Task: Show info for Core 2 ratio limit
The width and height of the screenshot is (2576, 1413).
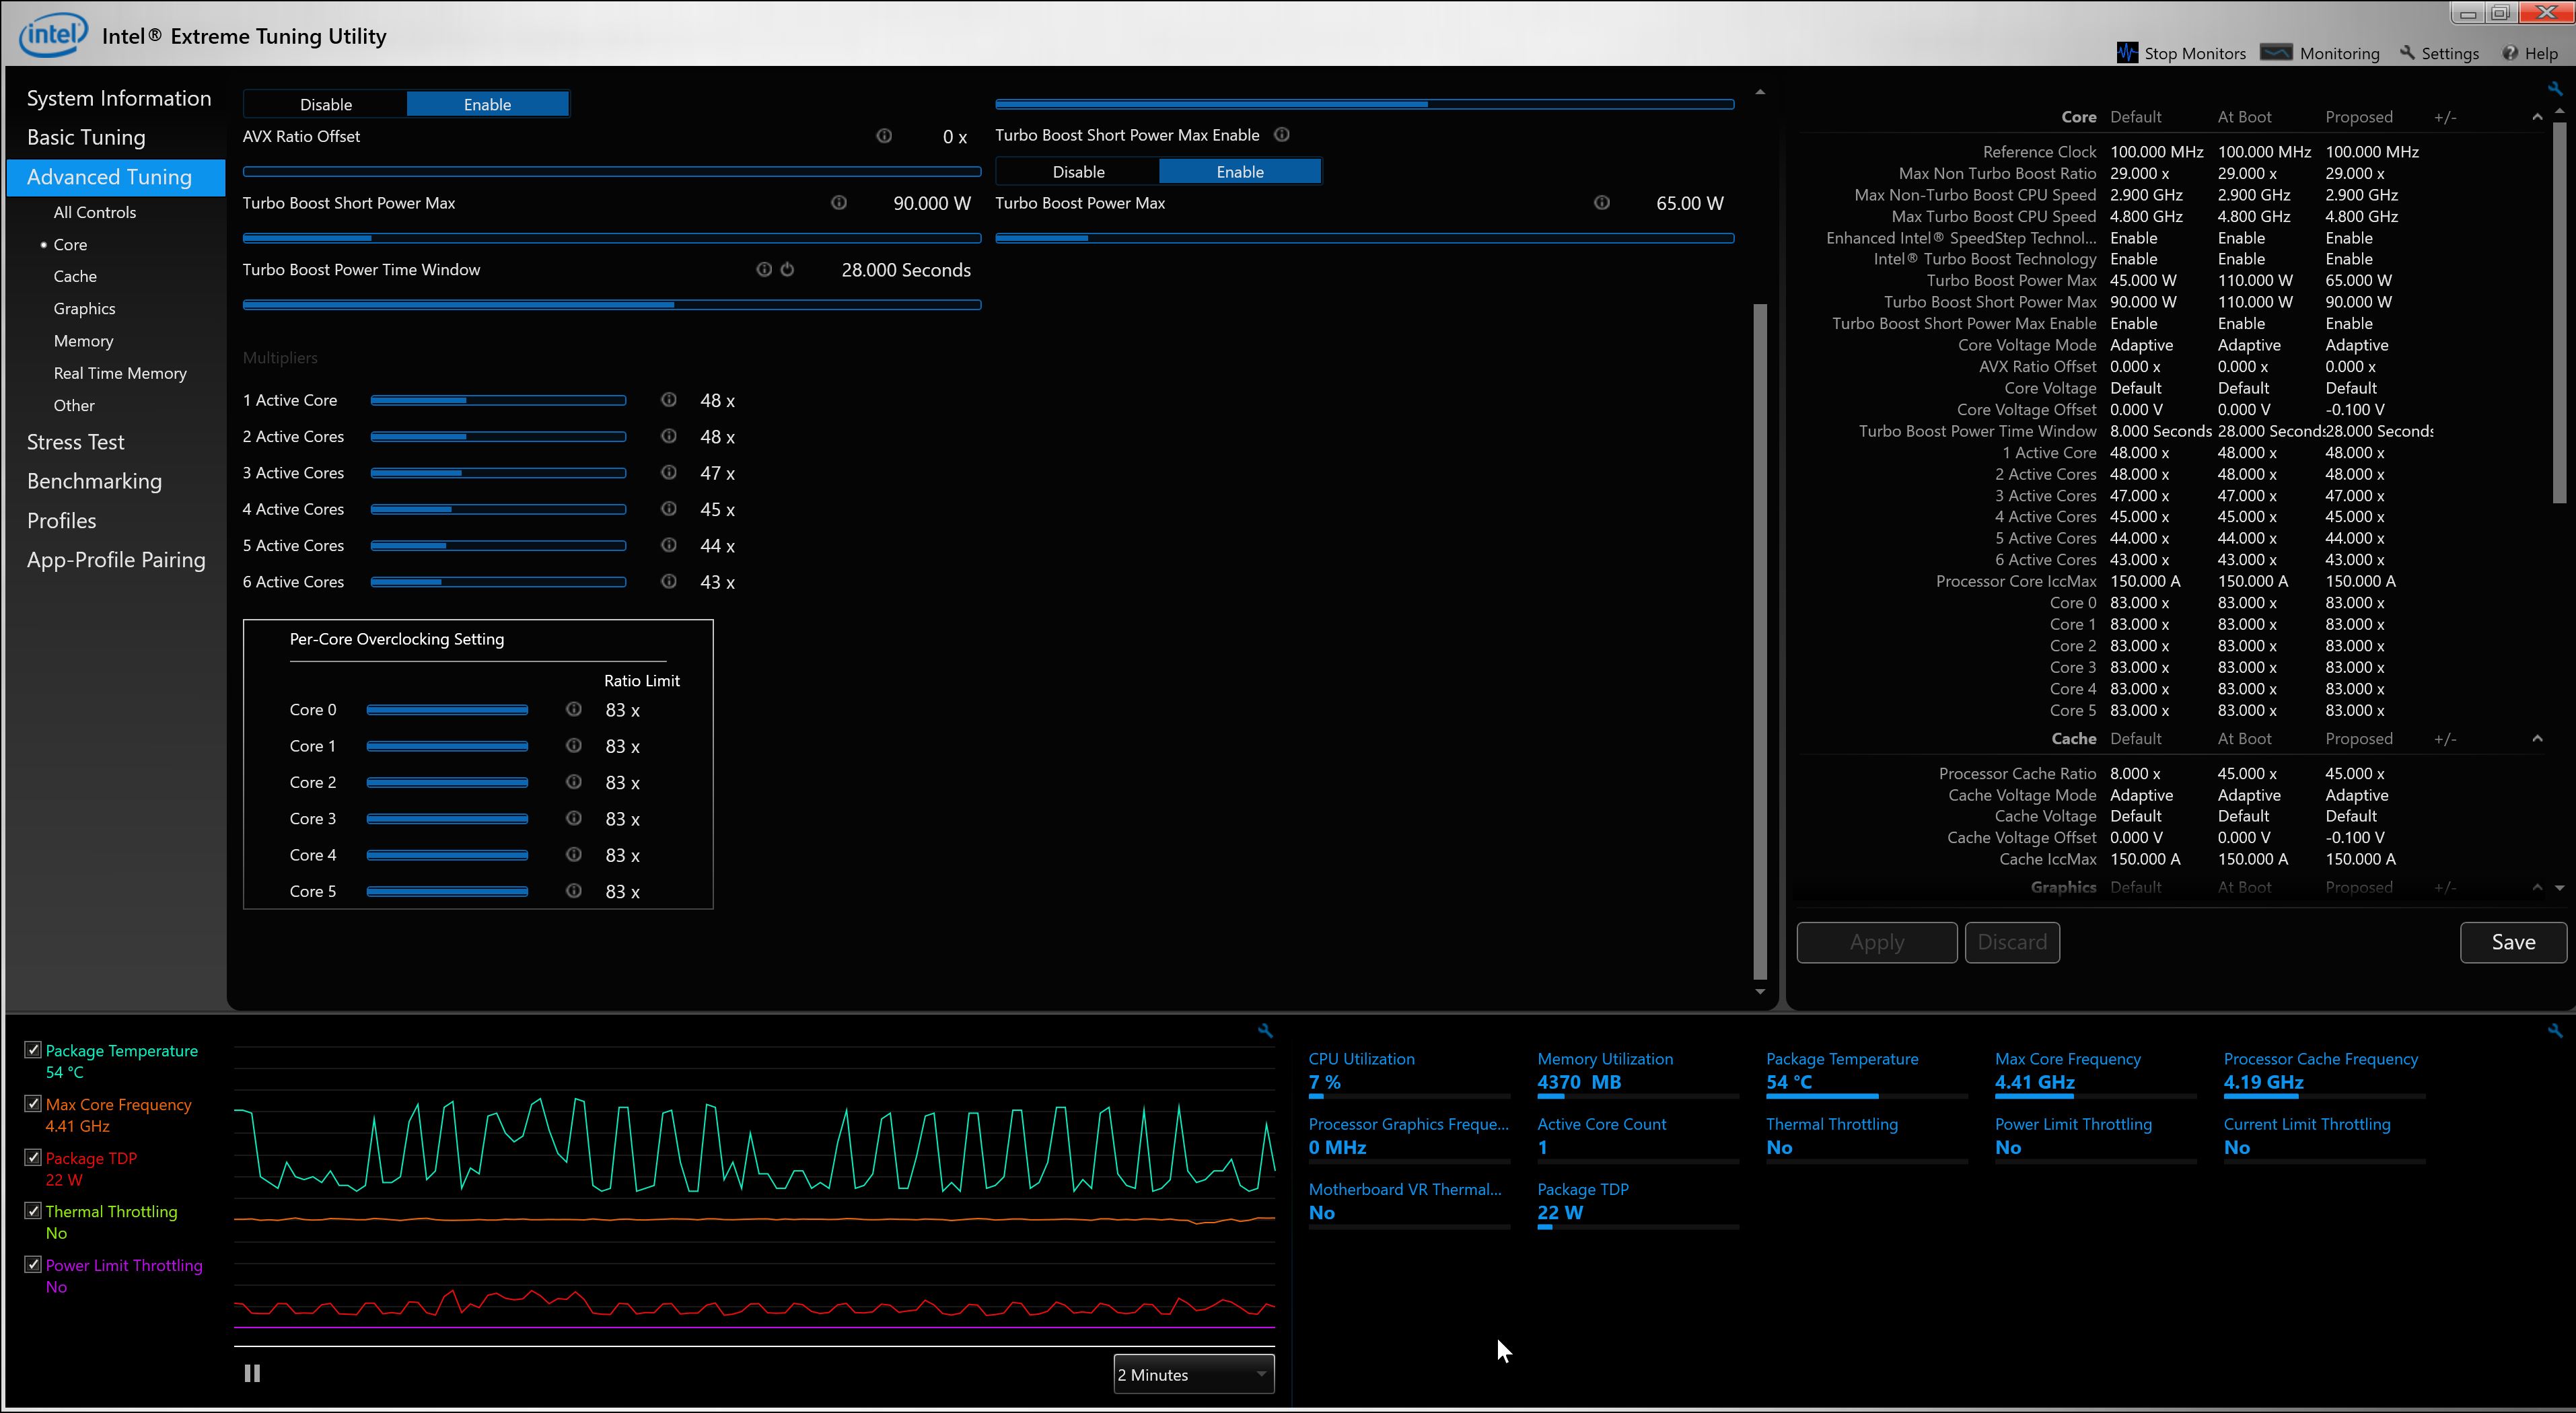Action: (x=574, y=782)
